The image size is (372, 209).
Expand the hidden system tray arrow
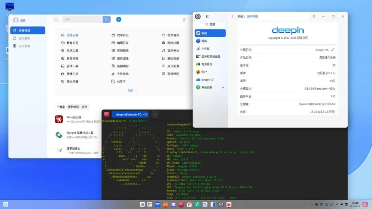coord(311,204)
